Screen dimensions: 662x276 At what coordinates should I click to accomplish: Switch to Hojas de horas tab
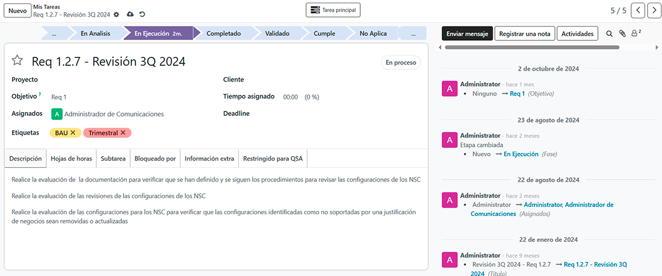(x=71, y=158)
